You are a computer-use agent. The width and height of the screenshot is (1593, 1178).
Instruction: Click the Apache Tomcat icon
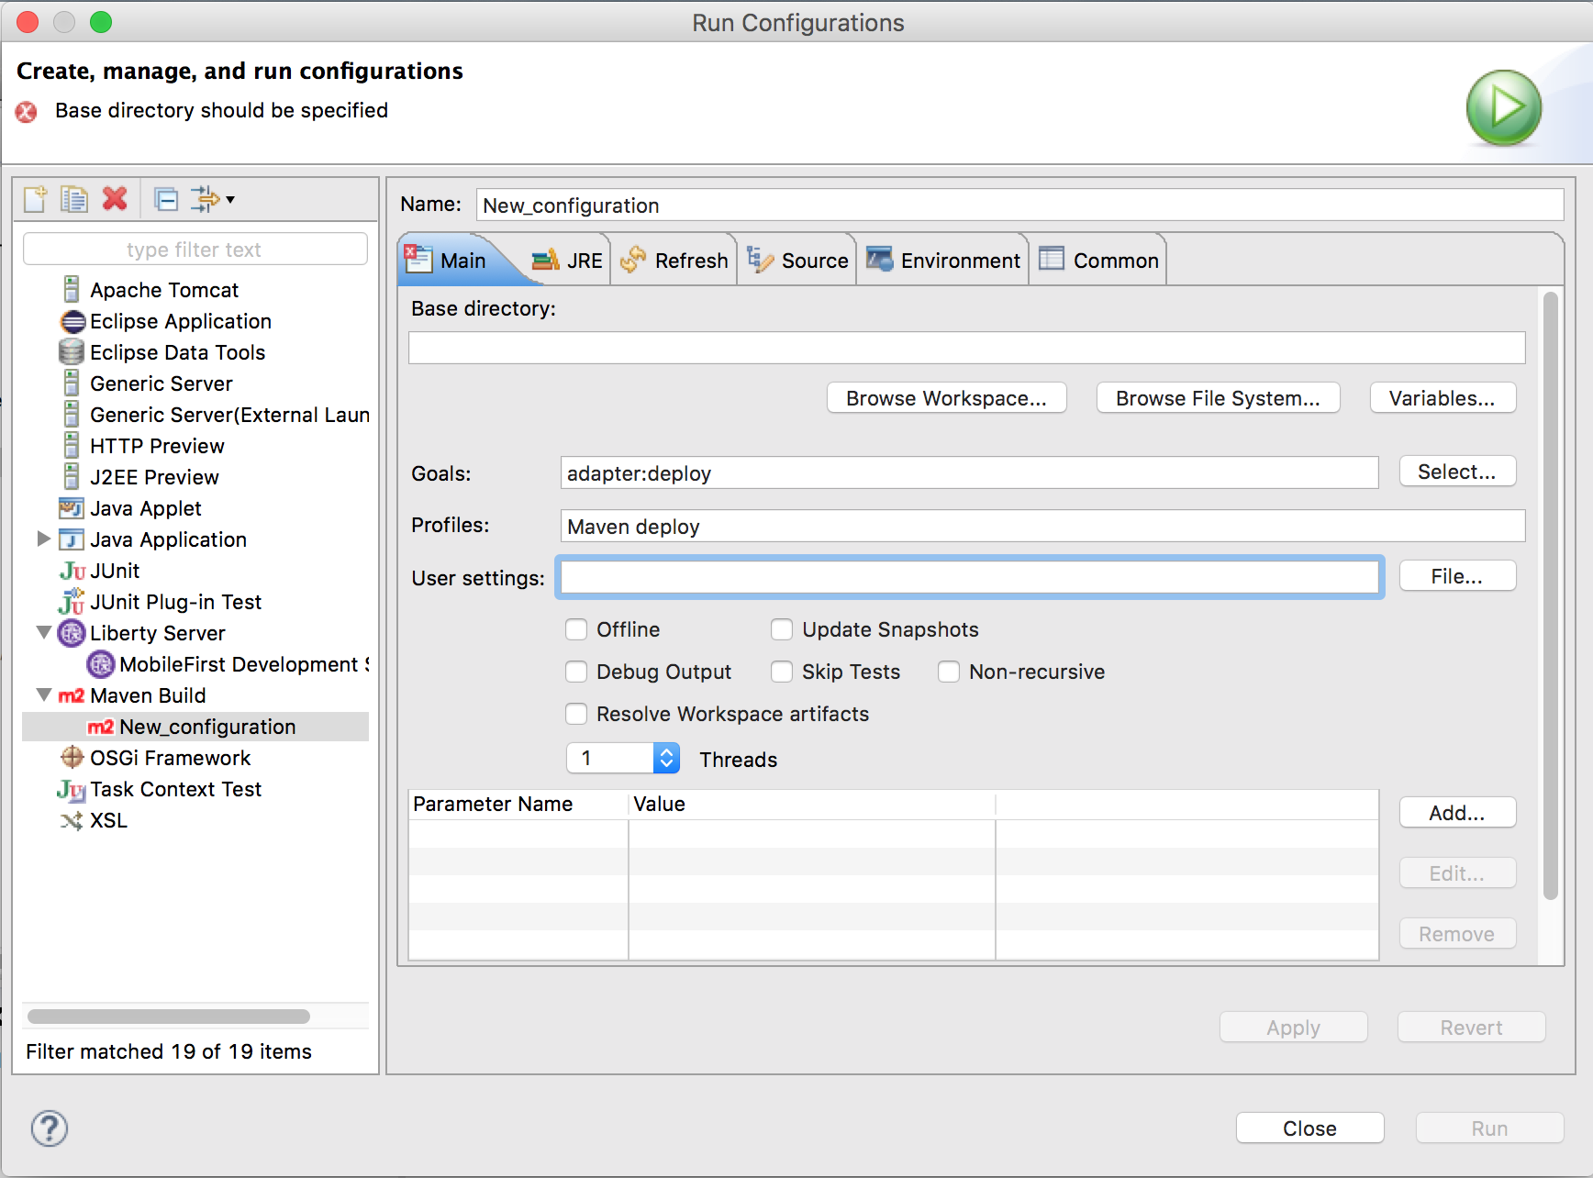click(x=72, y=290)
